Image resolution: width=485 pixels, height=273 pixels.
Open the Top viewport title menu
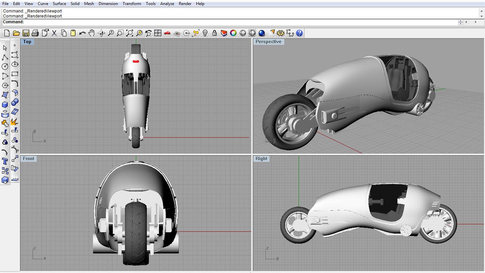[x=27, y=42]
